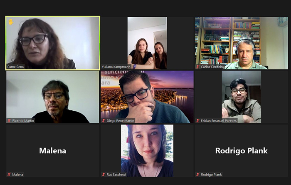Screen dimensions: 291x185
Task: Click the Pame Sena name label
Action: coord(15,67)
